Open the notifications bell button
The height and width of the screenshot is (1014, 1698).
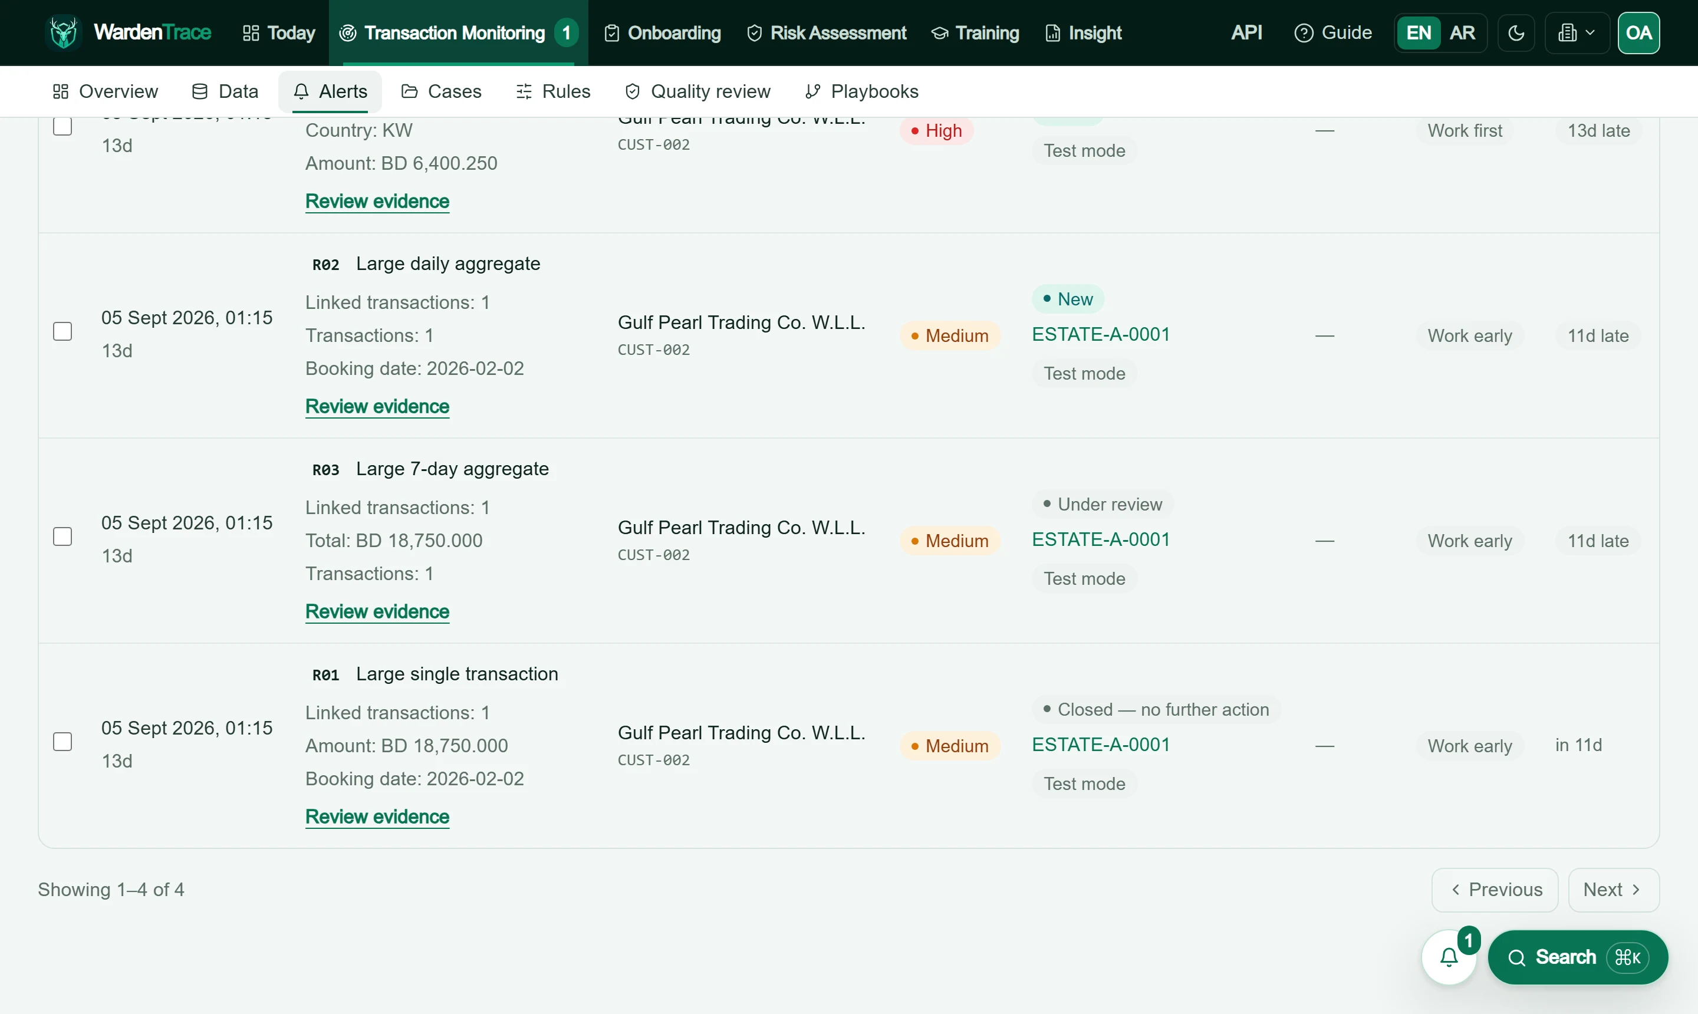pos(1449,957)
